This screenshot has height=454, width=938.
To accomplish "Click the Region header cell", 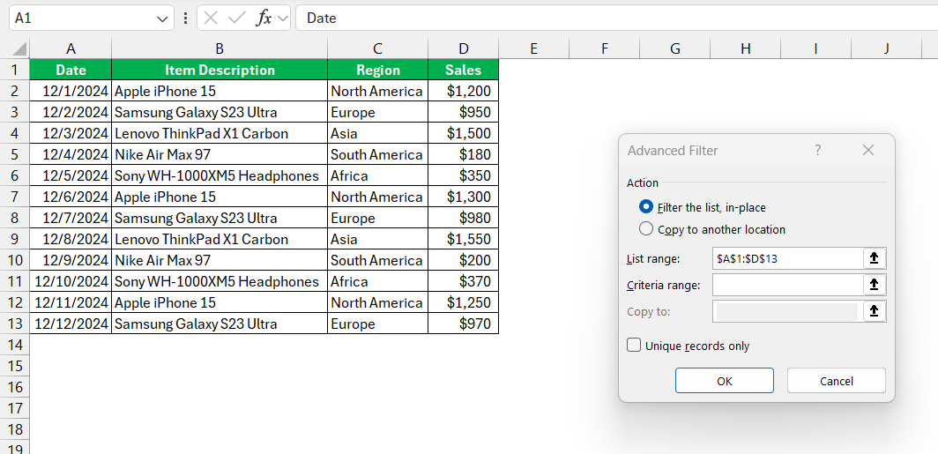I will pos(377,70).
